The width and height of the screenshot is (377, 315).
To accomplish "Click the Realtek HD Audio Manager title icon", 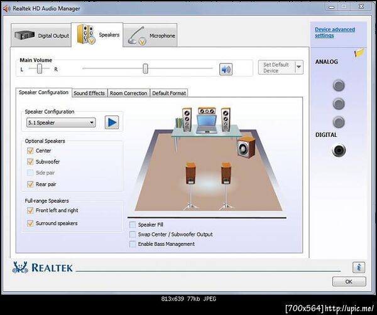I will [x=6, y=8].
